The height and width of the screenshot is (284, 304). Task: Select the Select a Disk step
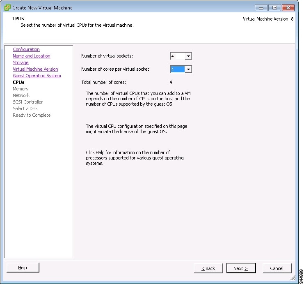(25, 109)
